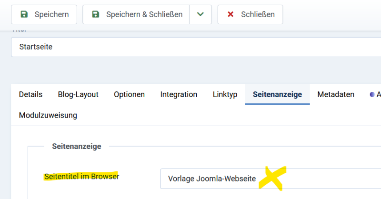Select the Integration tab

[179, 94]
